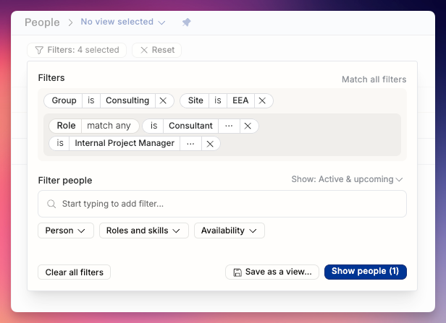
Task: Change the Role match any condition
Action: click(x=109, y=126)
